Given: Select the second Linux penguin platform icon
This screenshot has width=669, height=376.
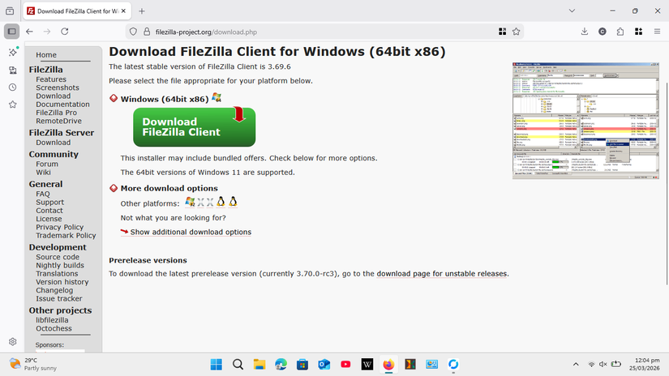Looking at the screenshot, I should (x=233, y=202).
